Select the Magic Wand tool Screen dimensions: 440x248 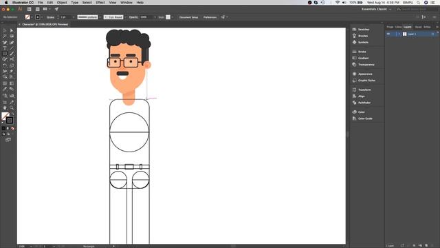(x=5, y=36)
